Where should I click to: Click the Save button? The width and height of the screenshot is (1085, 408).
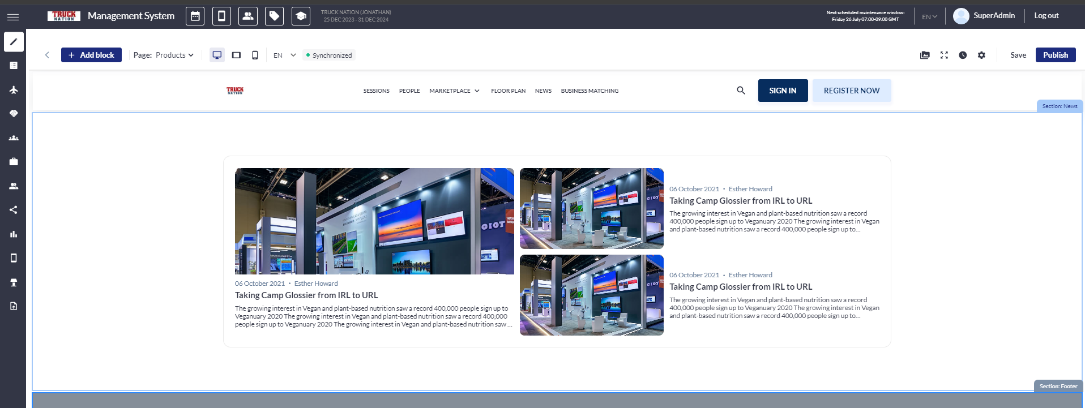click(x=1018, y=55)
